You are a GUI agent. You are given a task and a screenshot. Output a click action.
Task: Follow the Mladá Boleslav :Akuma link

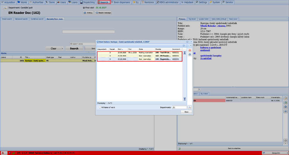213,26
